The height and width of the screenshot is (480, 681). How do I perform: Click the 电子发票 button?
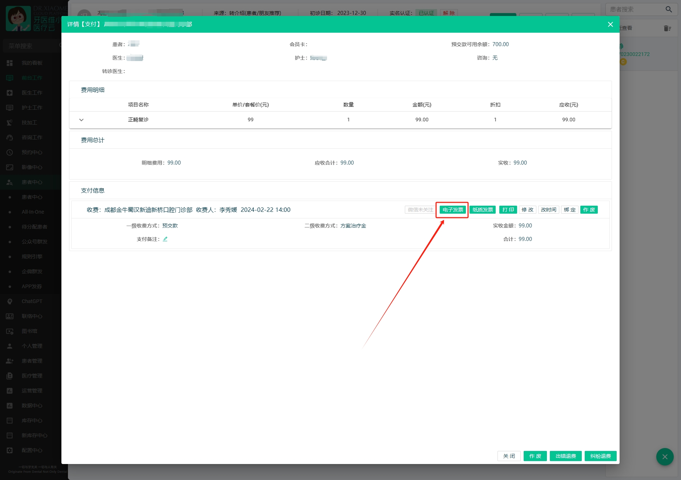pyautogui.click(x=452, y=210)
